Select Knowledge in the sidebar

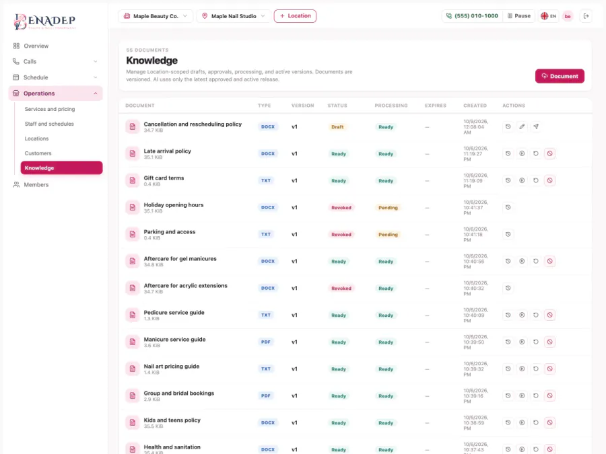pyautogui.click(x=61, y=168)
